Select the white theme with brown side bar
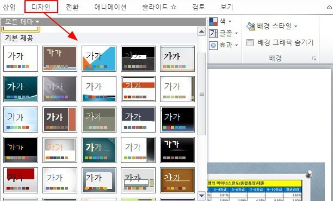Screen dimensions: 333x201 click(x=177, y=89)
